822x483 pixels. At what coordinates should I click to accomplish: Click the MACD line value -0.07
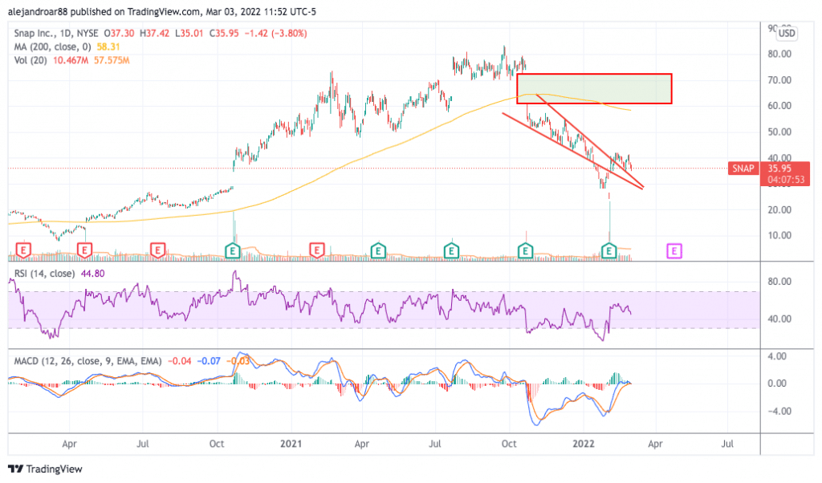pyautogui.click(x=209, y=361)
